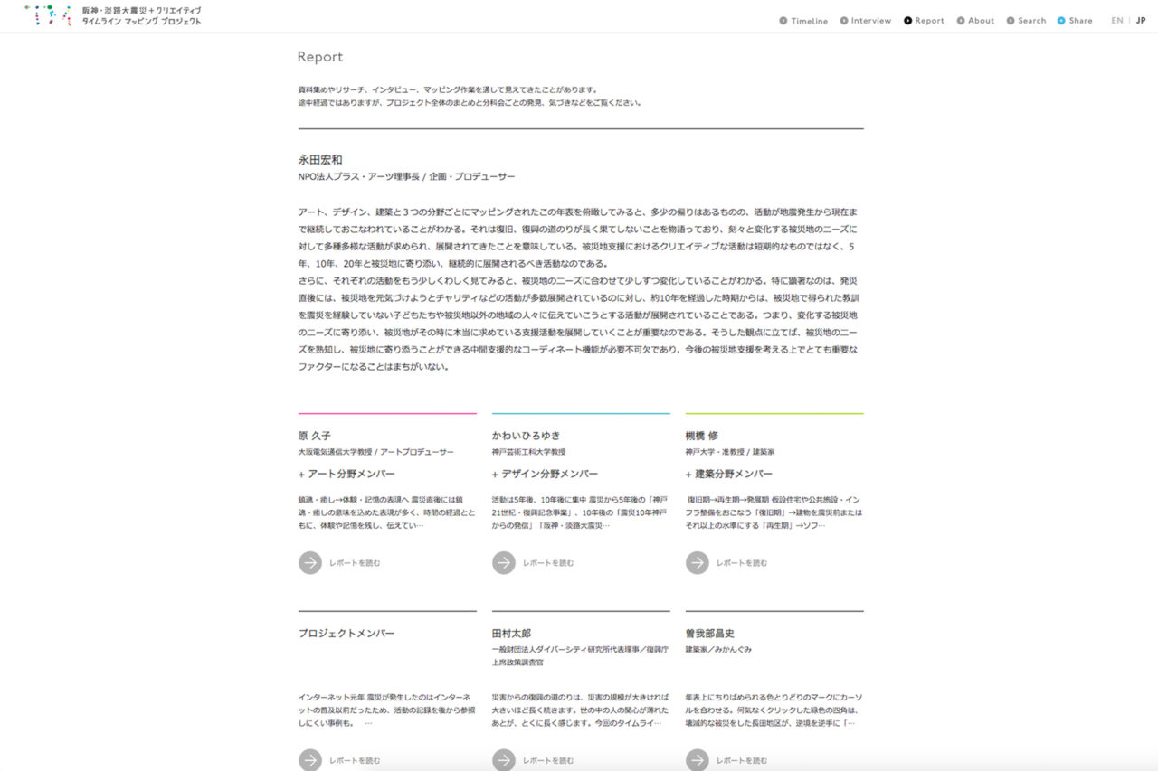Expand + アート分野メンバー
The width and height of the screenshot is (1158, 771).
click(346, 474)
